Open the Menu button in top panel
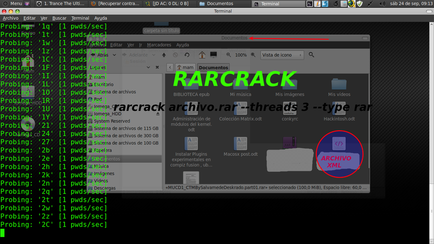Image resolution: width=434 pixels, height=244 pixels. 12,4
